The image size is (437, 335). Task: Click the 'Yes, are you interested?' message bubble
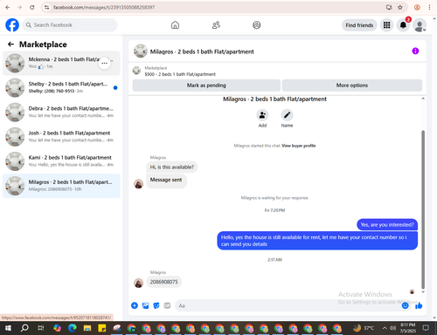[387, 224]
